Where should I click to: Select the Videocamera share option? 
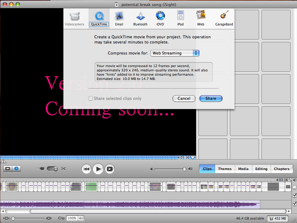click(74, 19)
